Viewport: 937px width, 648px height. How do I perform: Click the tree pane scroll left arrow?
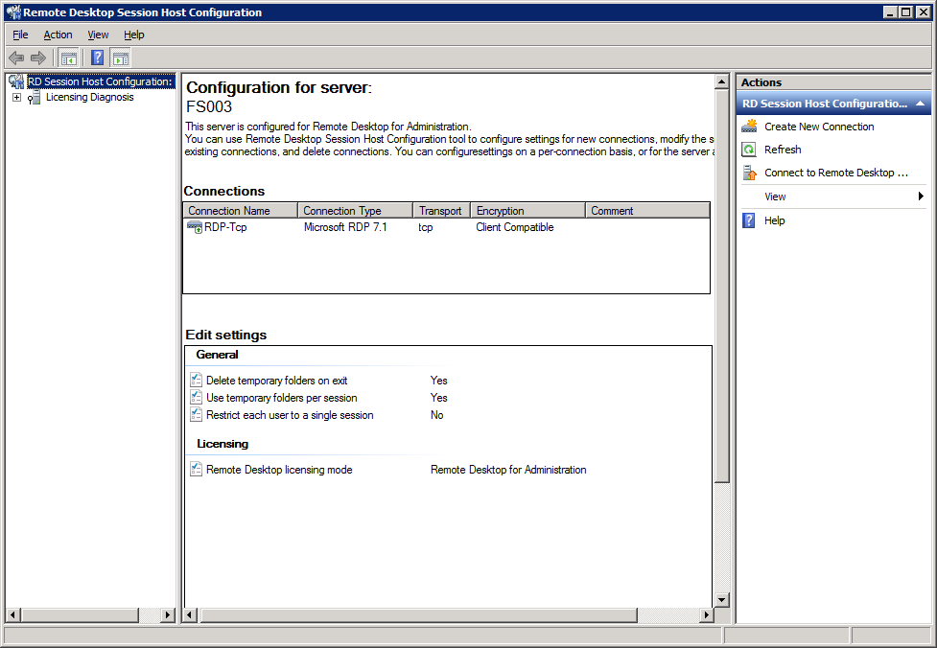13,614
